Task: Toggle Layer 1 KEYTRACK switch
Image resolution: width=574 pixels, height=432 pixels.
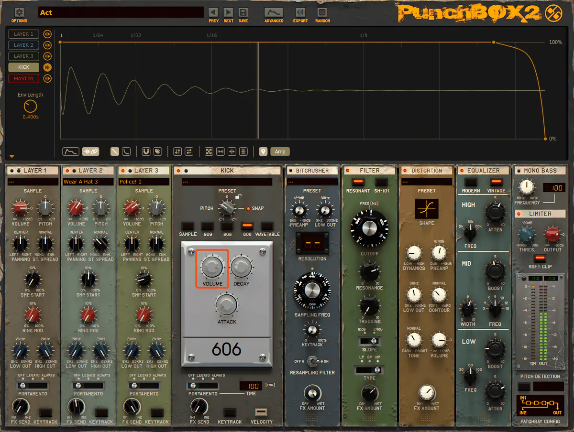Action: tap(46, 413)
